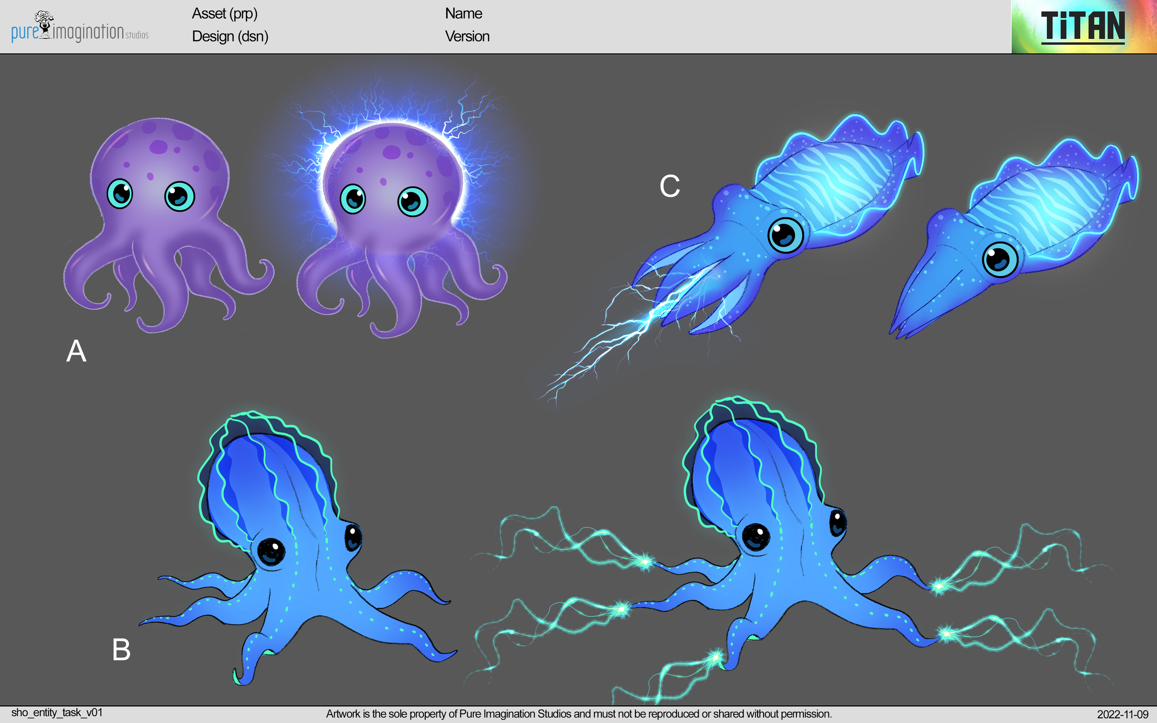Expand the Asset (prp) field
This screenshot has width=1157, height=723.
pos(225,14)
